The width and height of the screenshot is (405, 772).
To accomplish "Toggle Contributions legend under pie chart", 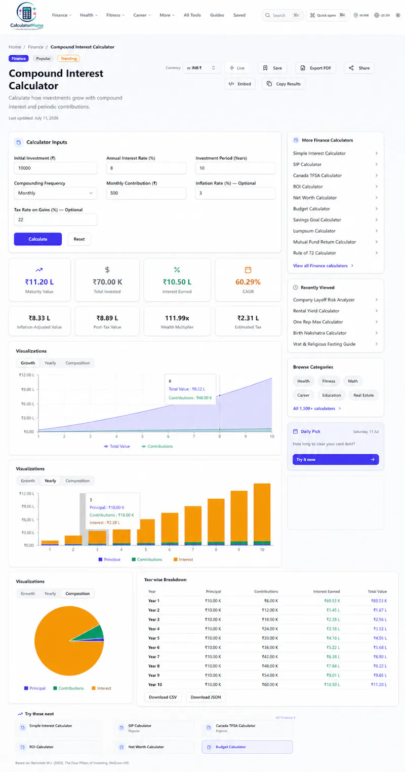I will pos(68,688).
